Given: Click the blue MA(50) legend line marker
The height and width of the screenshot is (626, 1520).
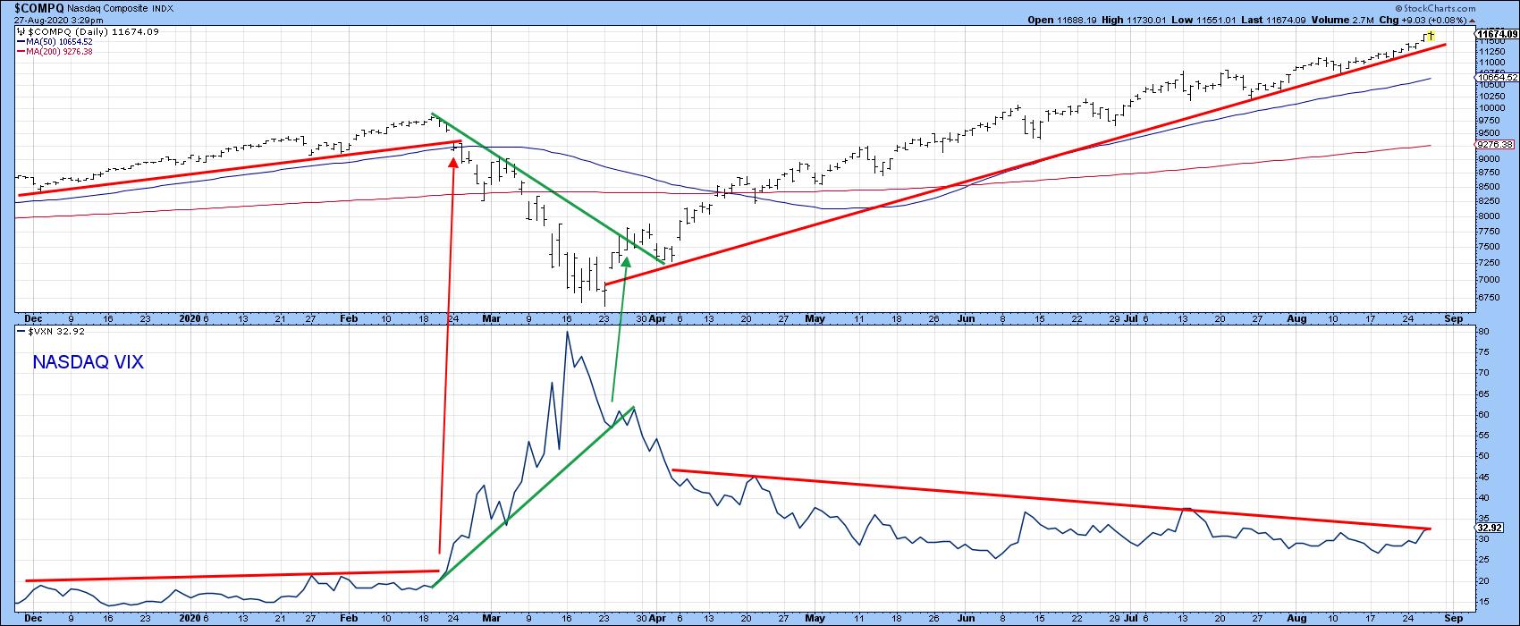Looking at the screenshot, I should 21,41.
